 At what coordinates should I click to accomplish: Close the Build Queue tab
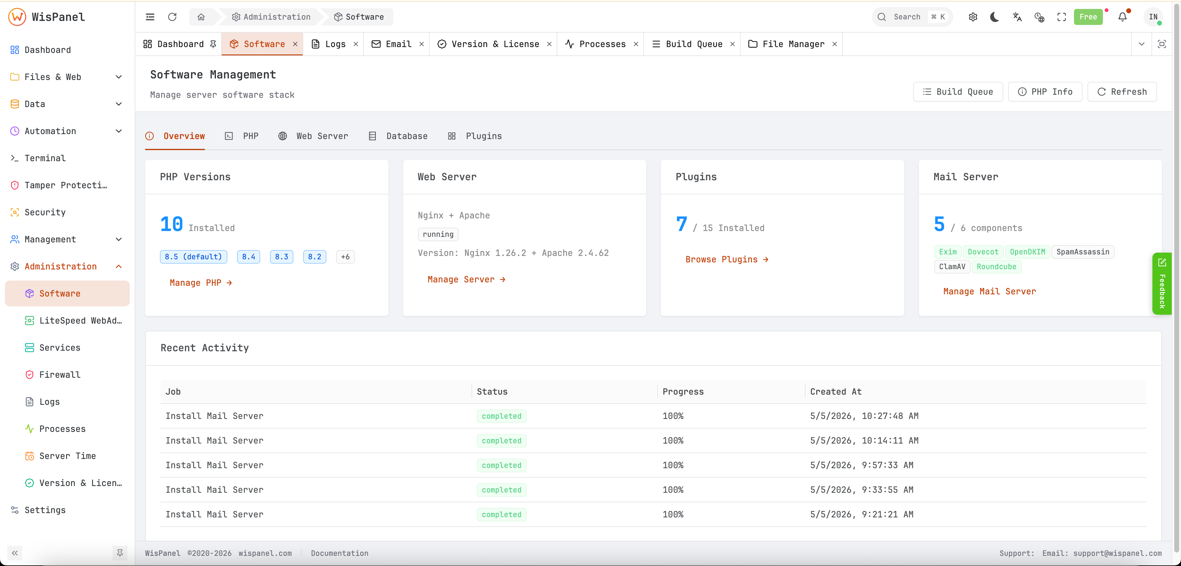tap(733, 44)
